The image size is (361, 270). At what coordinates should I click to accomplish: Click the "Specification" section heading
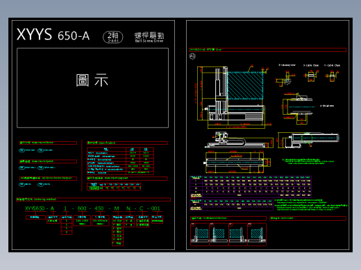coord(127,143)
